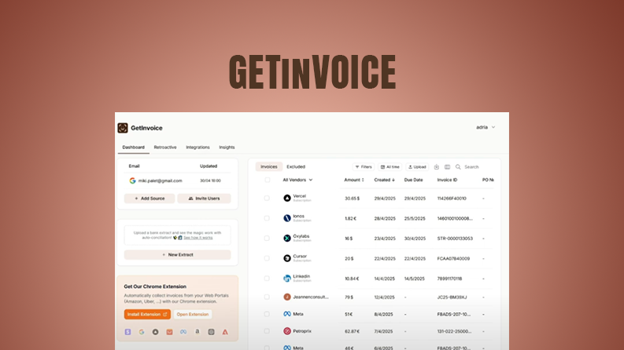Tick the checkbox for the Oxylabs invoice

[267, 238]
